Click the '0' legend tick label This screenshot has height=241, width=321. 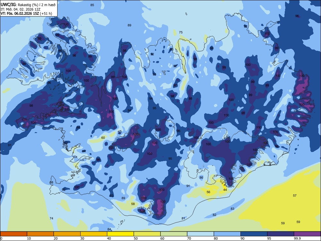[1, 238]
